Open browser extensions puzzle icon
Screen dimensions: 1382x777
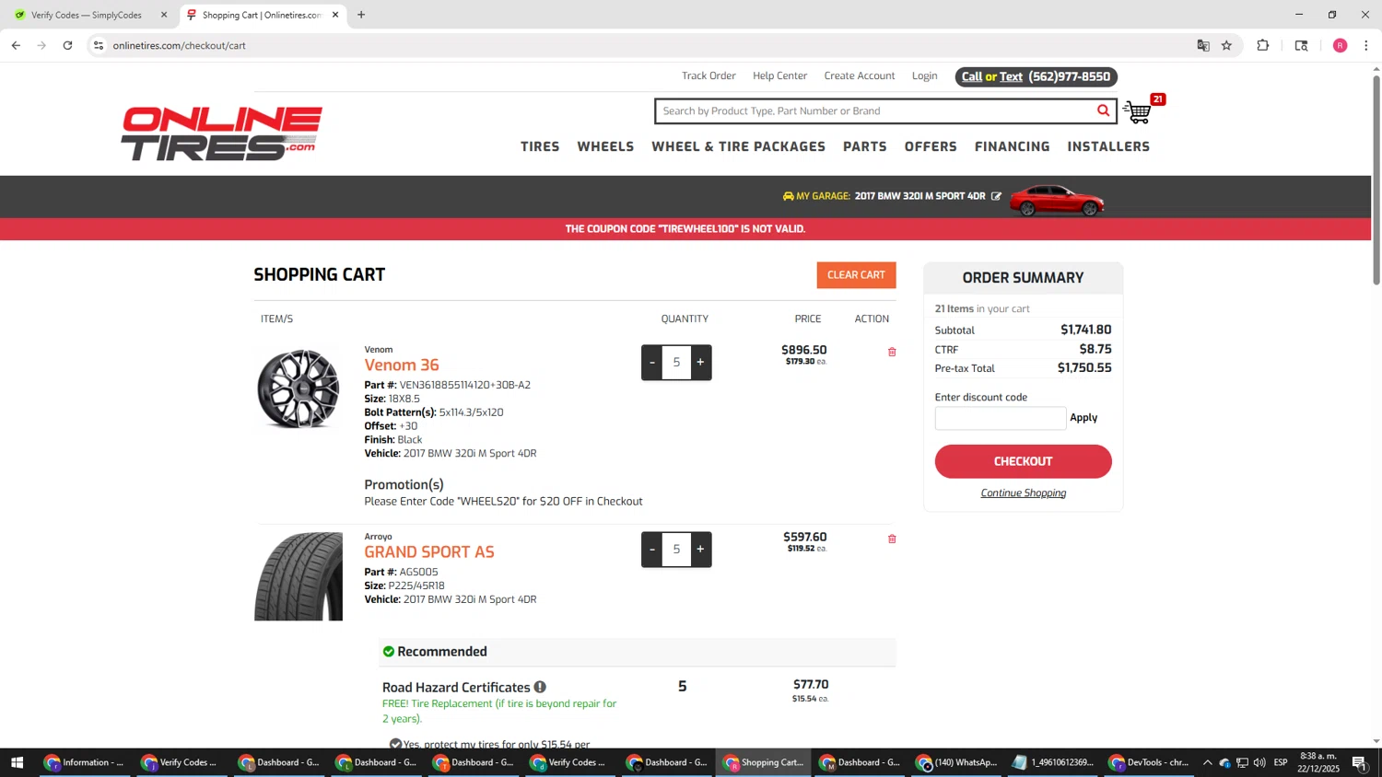(x=1263, y=45)
